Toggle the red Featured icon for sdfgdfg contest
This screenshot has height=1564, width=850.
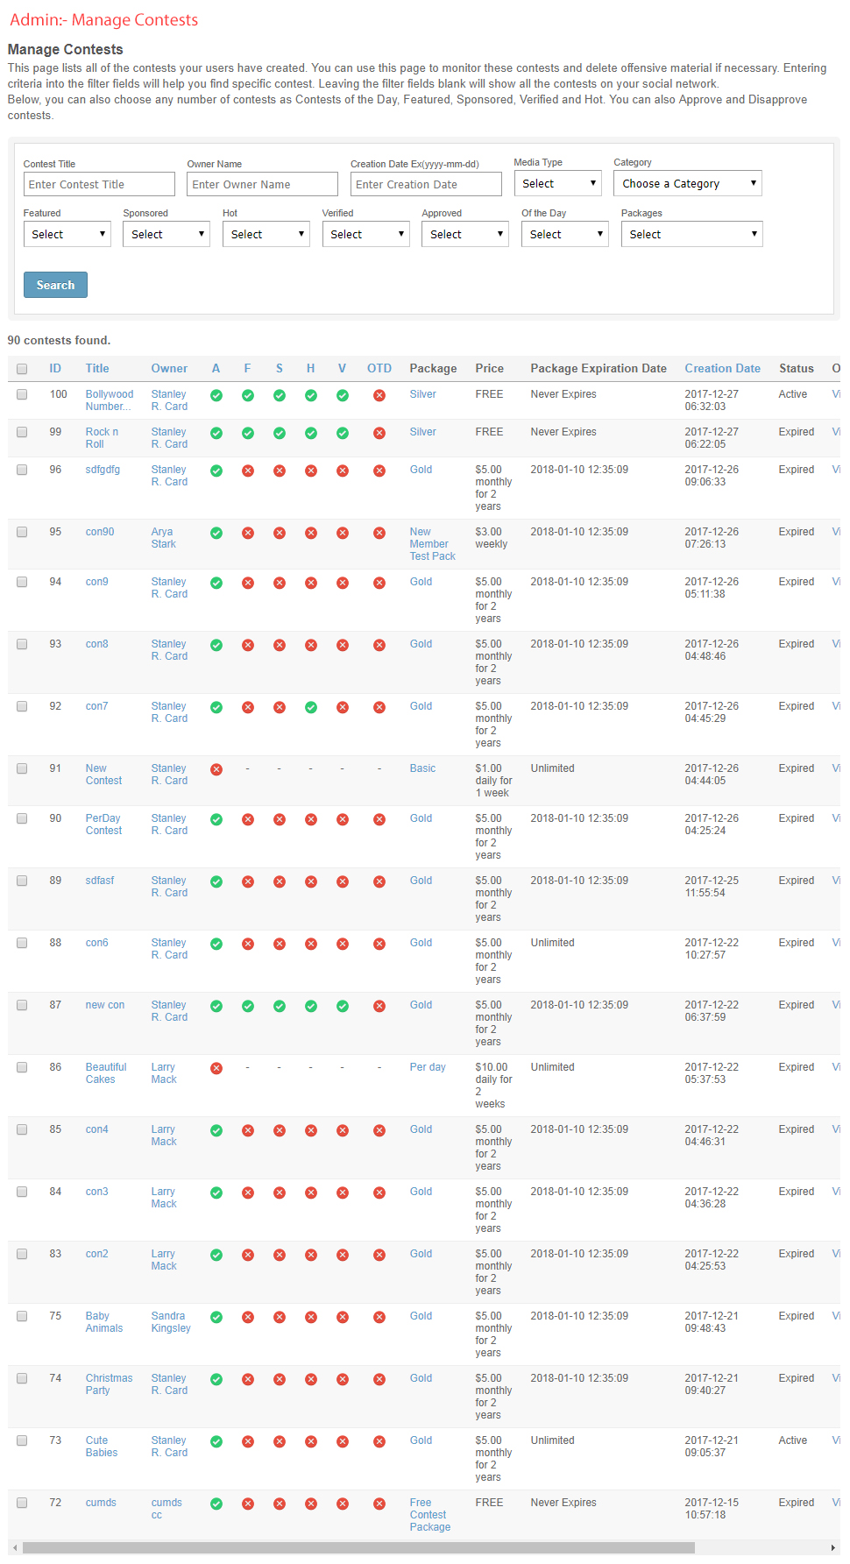(248, 471)
